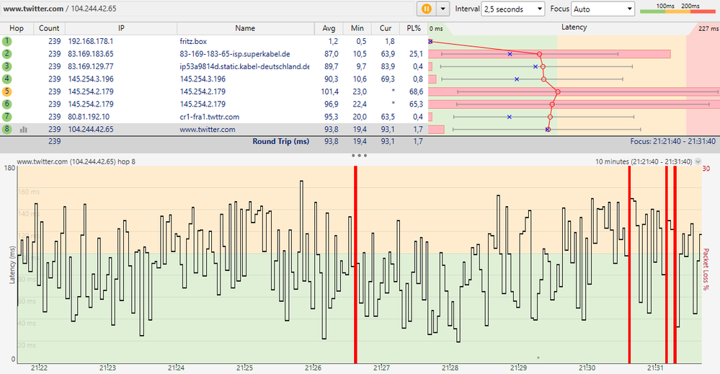Viewport: 720px width, 374px height.
Task: Select the fritz.box name cell
Action: coord(193,41)
